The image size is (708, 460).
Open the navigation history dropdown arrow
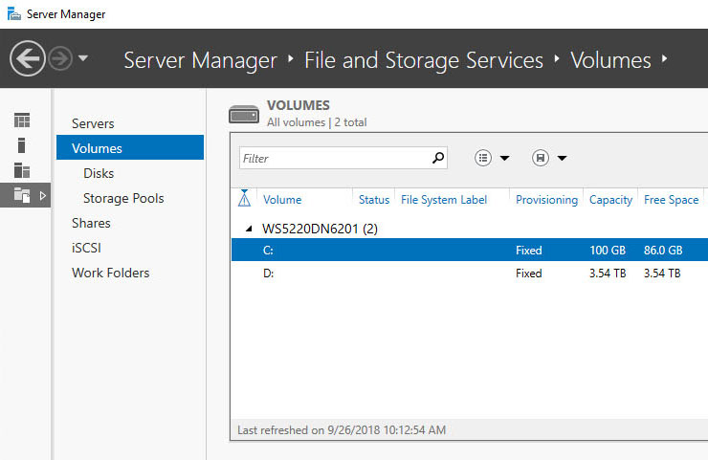(x=83, y=59)
